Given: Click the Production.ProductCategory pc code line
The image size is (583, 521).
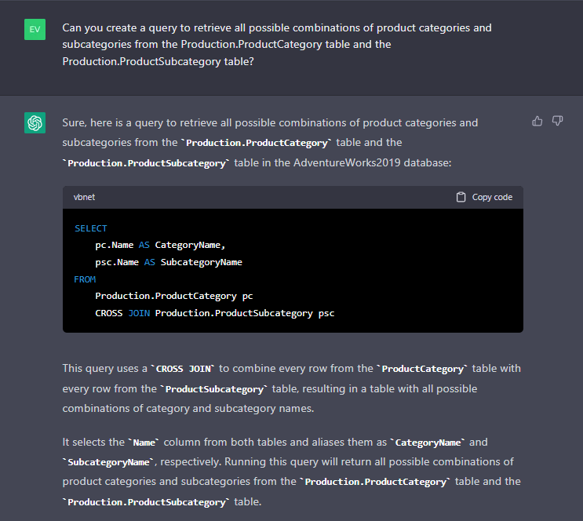Looking at the screenshot, I should point(173,296).
